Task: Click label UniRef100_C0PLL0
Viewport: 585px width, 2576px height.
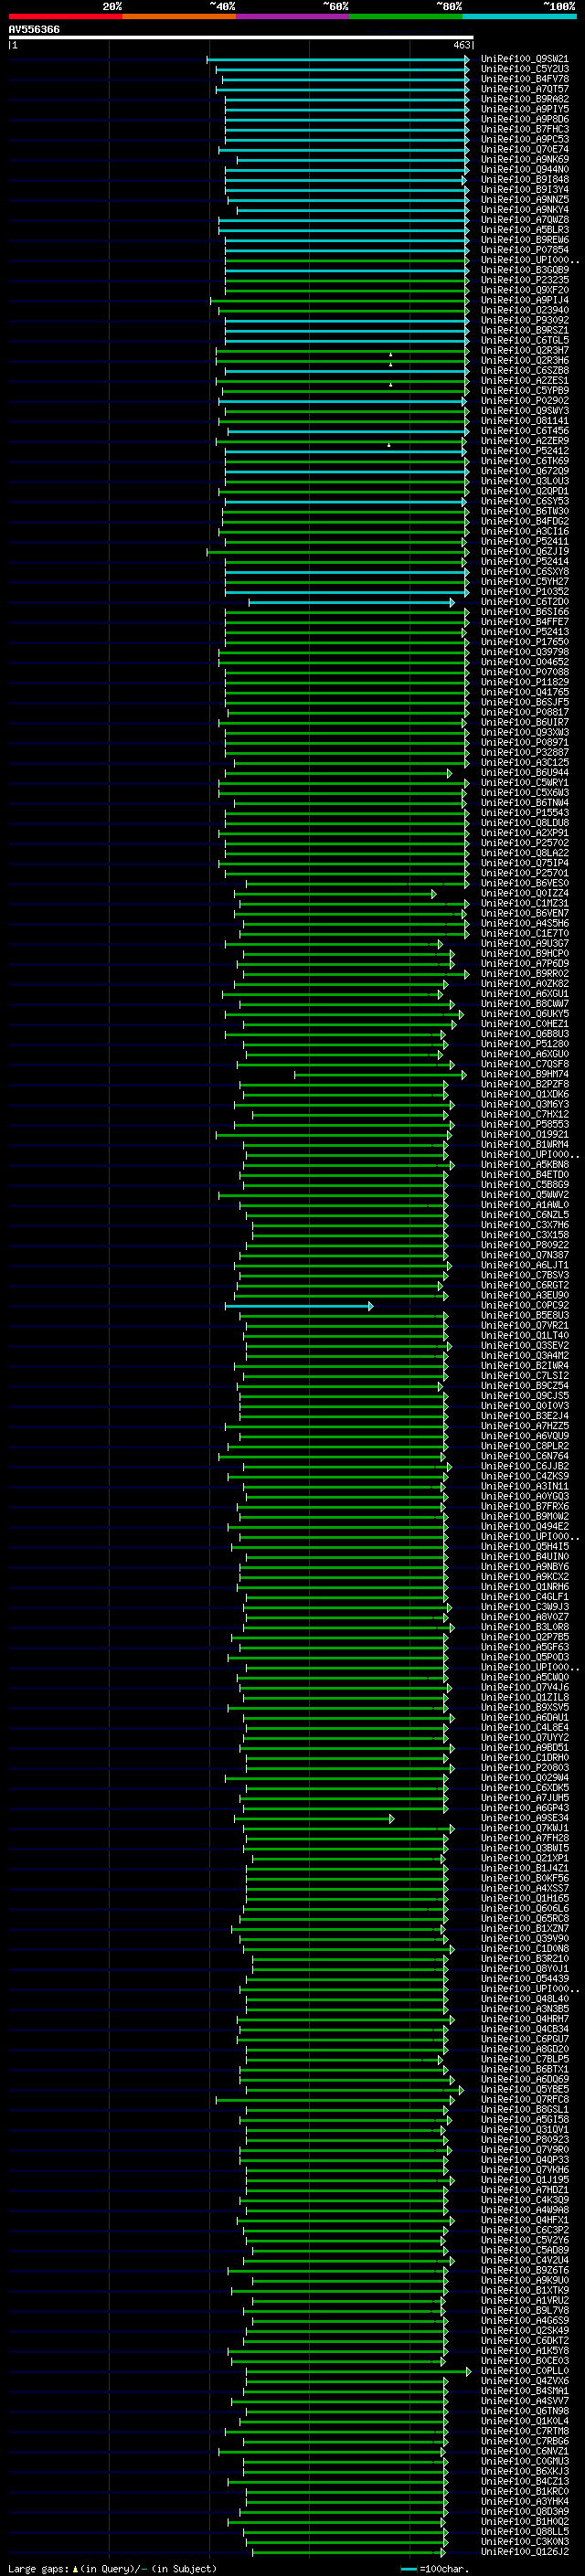Action: [524, 2371]
